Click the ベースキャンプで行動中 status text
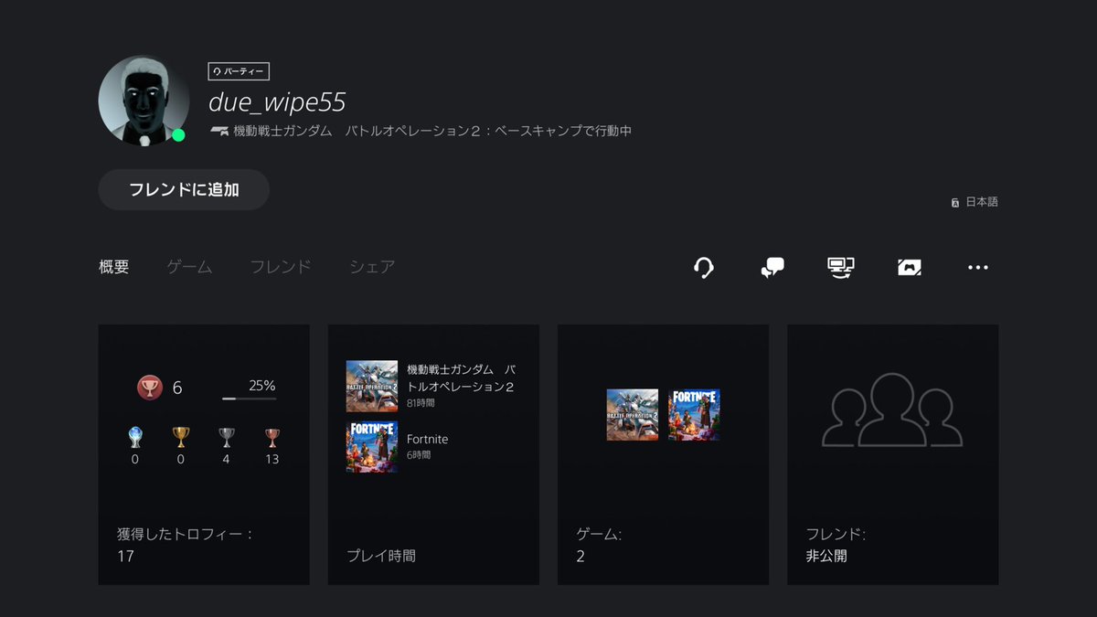This screenshot has height=617, width=1097. point(563,131)
